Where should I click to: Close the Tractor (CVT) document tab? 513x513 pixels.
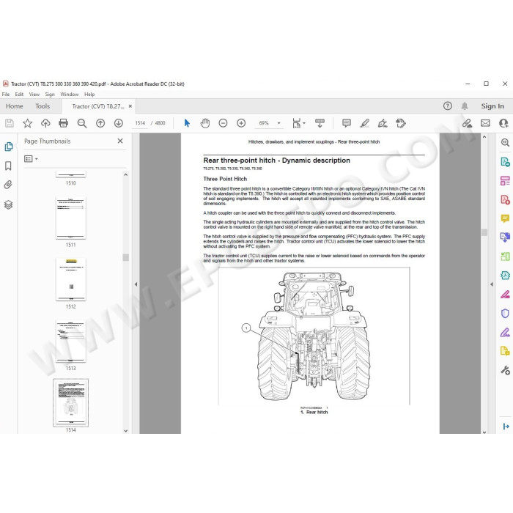click(130, 106)
